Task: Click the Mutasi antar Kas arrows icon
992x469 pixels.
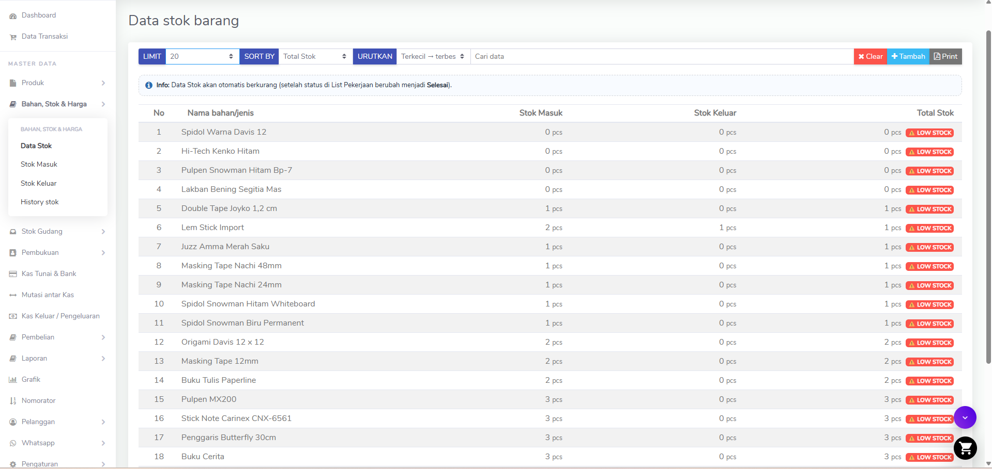Action: (13, 295)
